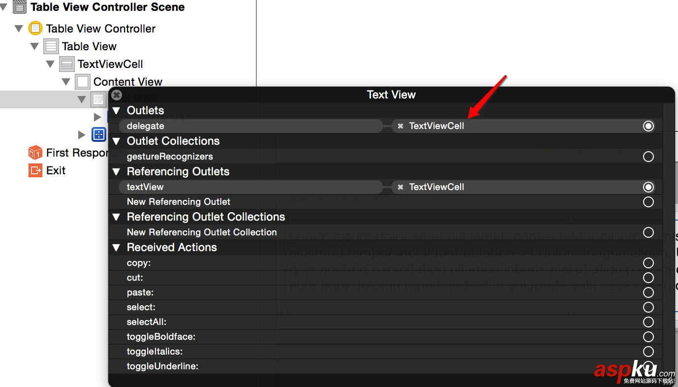Click the New Referencing Outlet Collection row
The width and height of the screenshot is (678, 387).
click(x=202, y=232)
